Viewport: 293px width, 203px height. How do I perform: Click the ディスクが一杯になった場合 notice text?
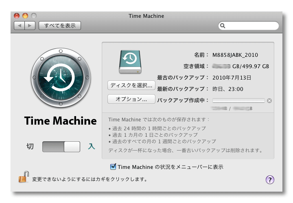[186, 150]
